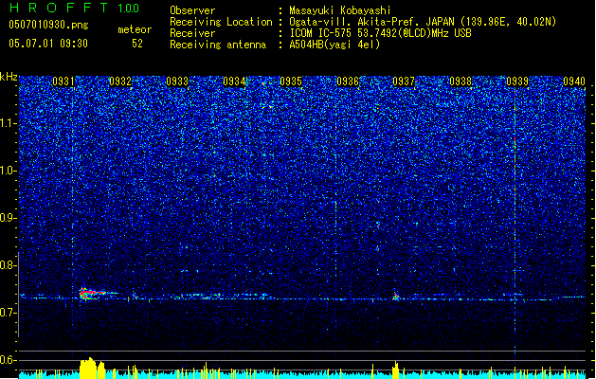Screen dimensions: 596x379
Task: Click the 0.9 kHz axis label
Action: click(9, 218)
